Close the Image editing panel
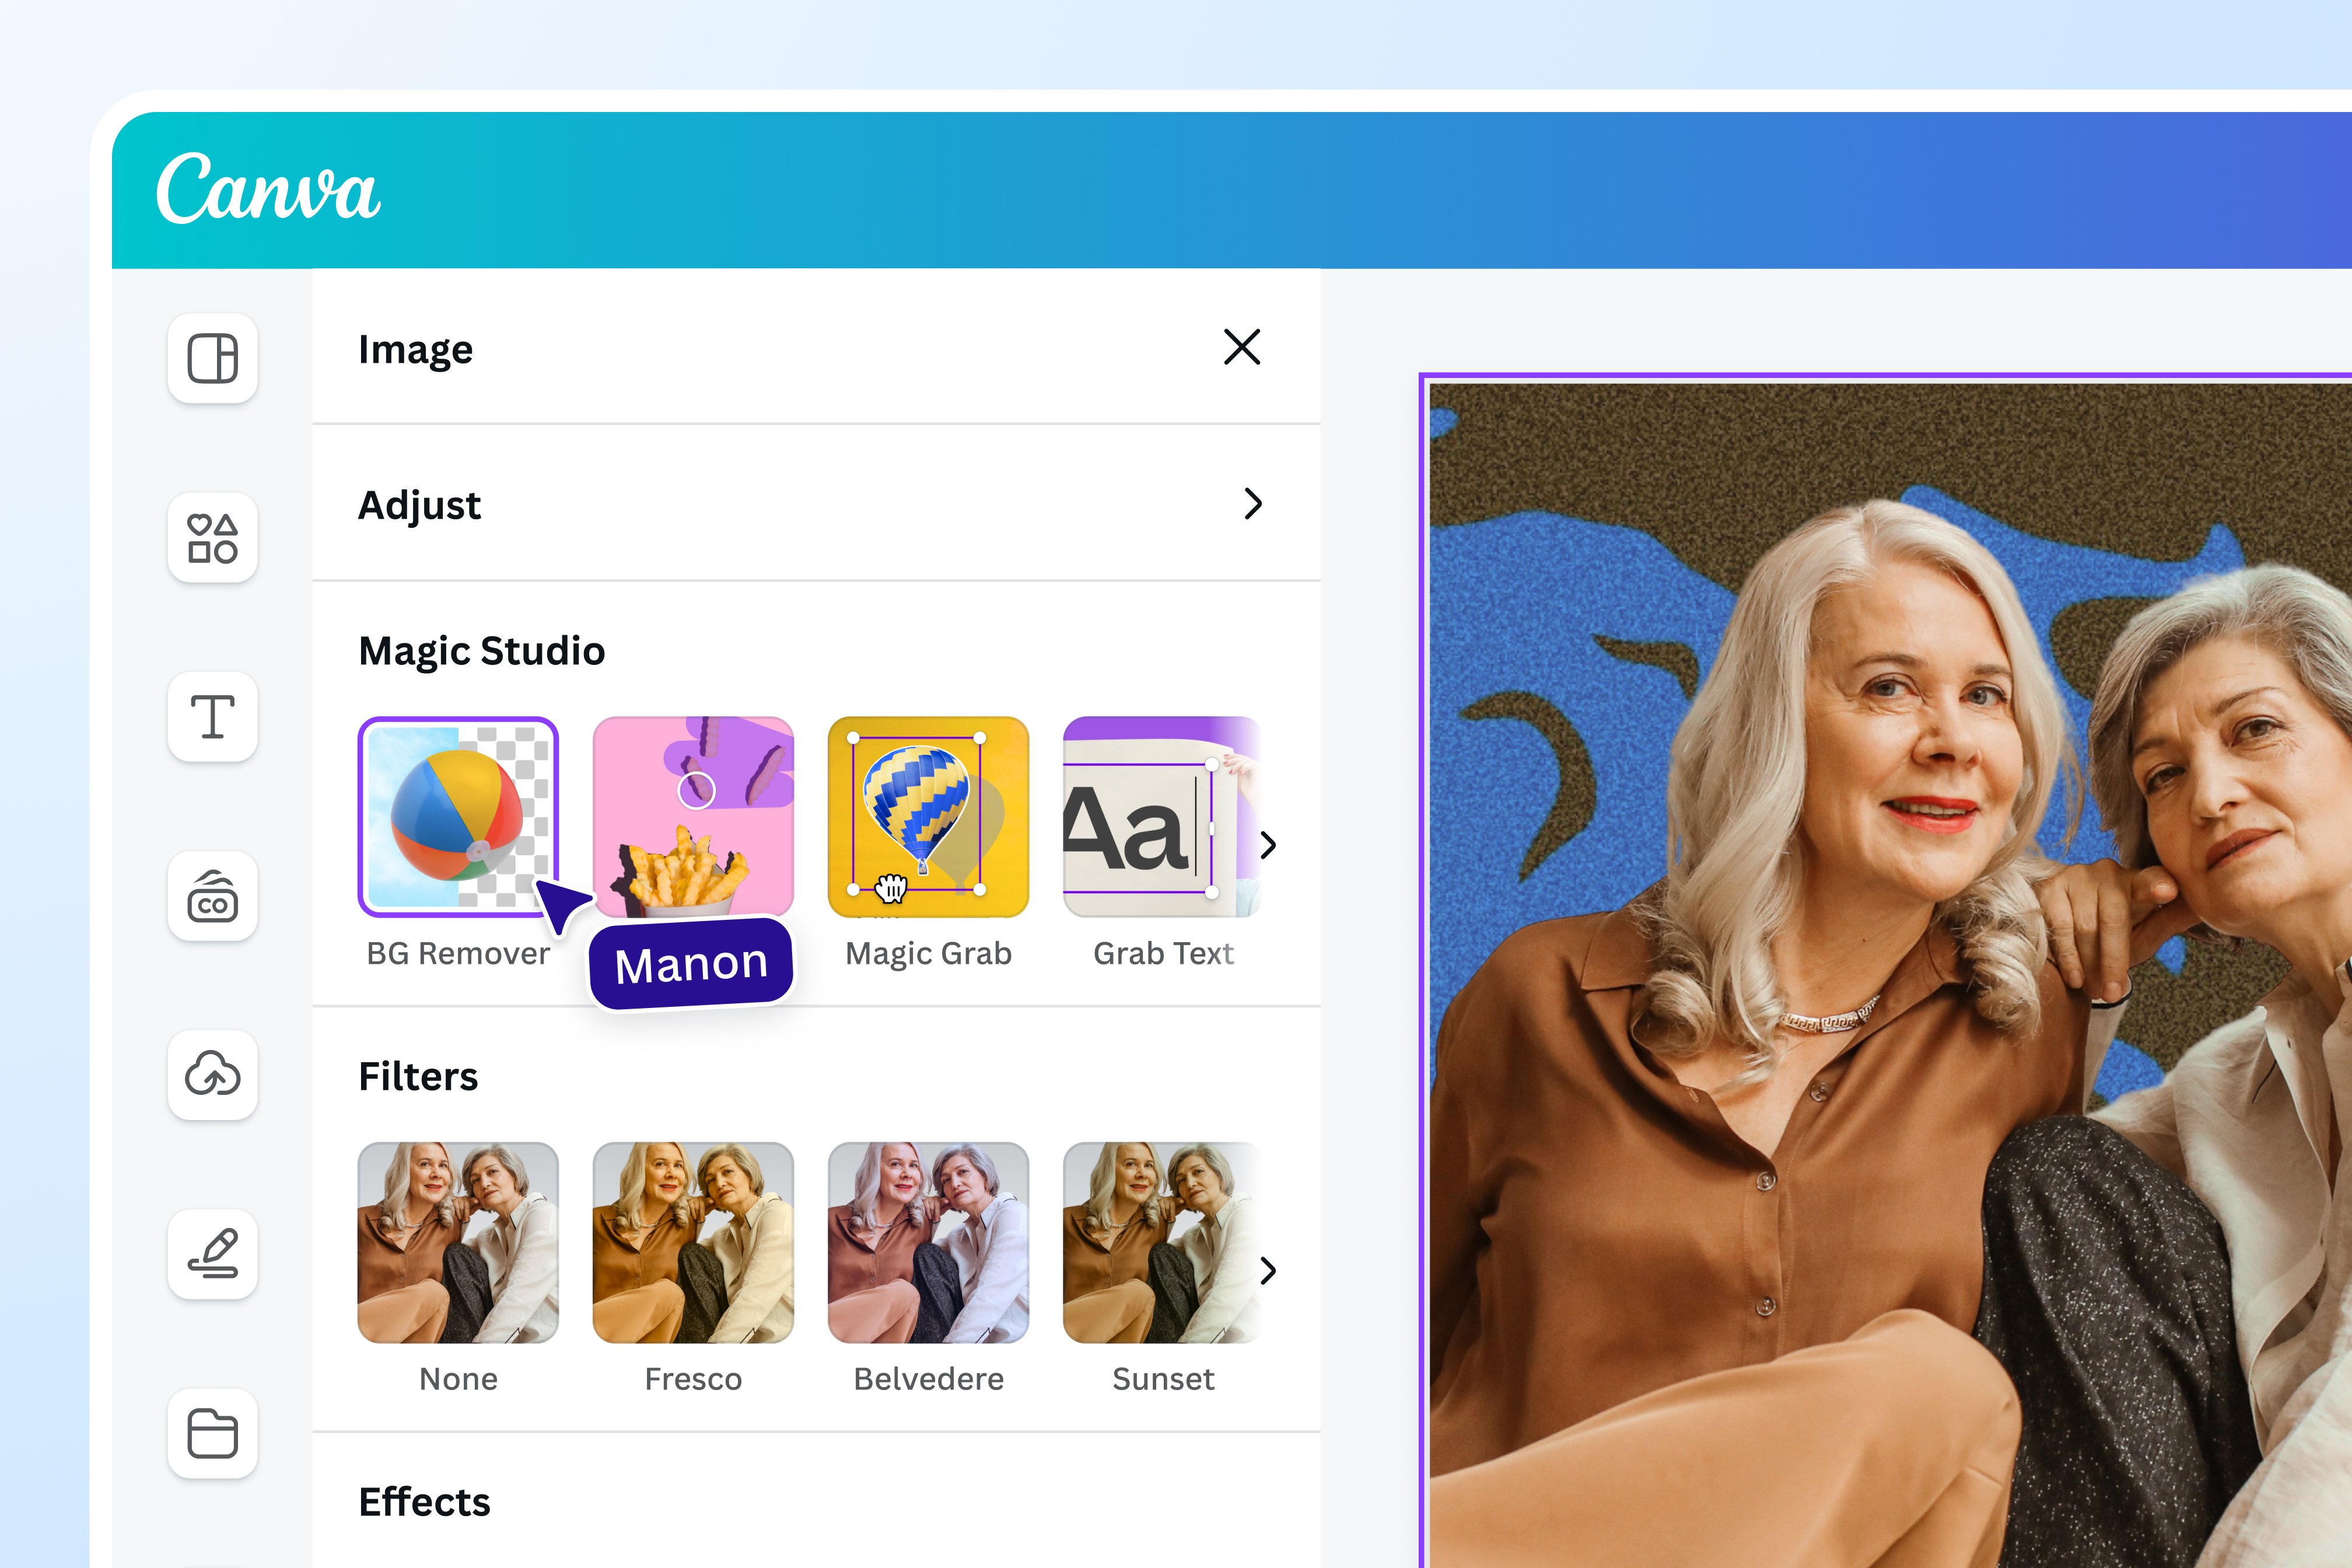2352x1568 pixels. tap(1241, 348)
